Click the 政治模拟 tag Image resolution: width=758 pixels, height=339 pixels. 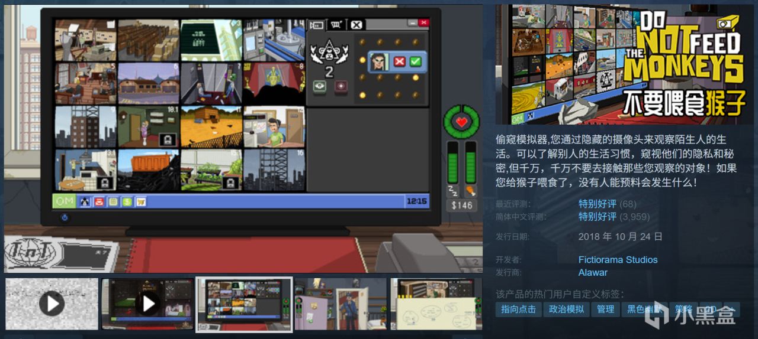click(566, 309)
